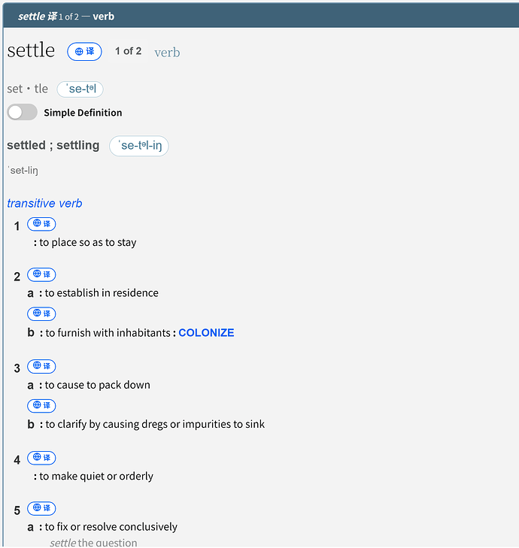
Task: Click the '1 of 2' entry indicator
Action: (x=129, y=51)
